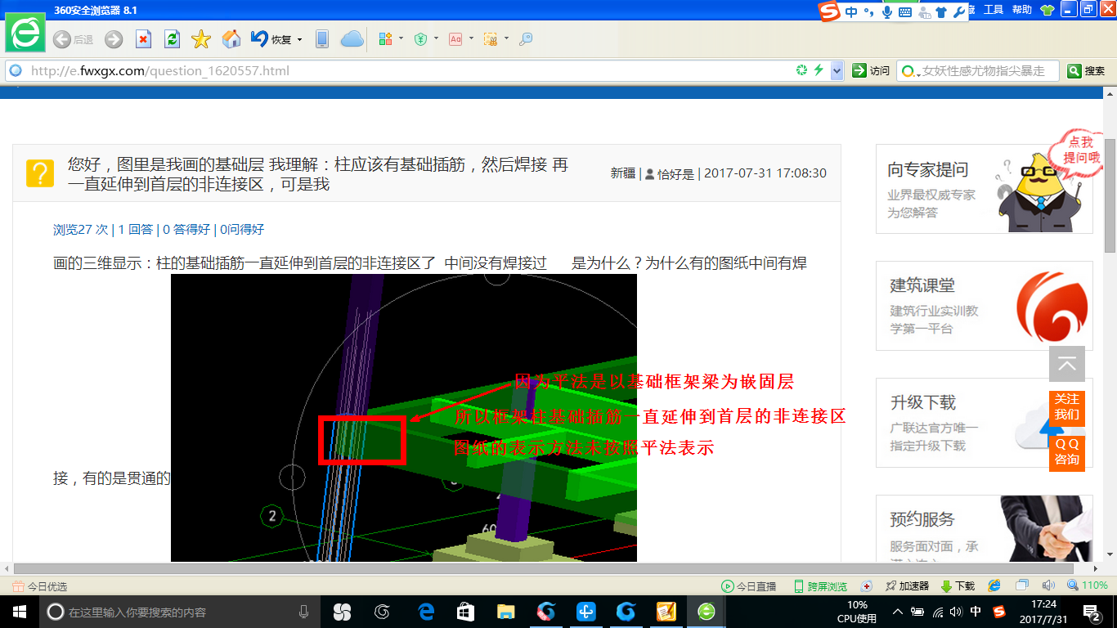The image size is (1117, 628).
Task: Click the browser Back arrow button
Action: point(62,39)
